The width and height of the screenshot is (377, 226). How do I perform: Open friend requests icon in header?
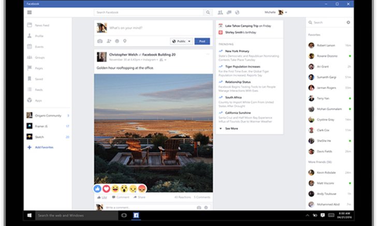coord(220,12)
